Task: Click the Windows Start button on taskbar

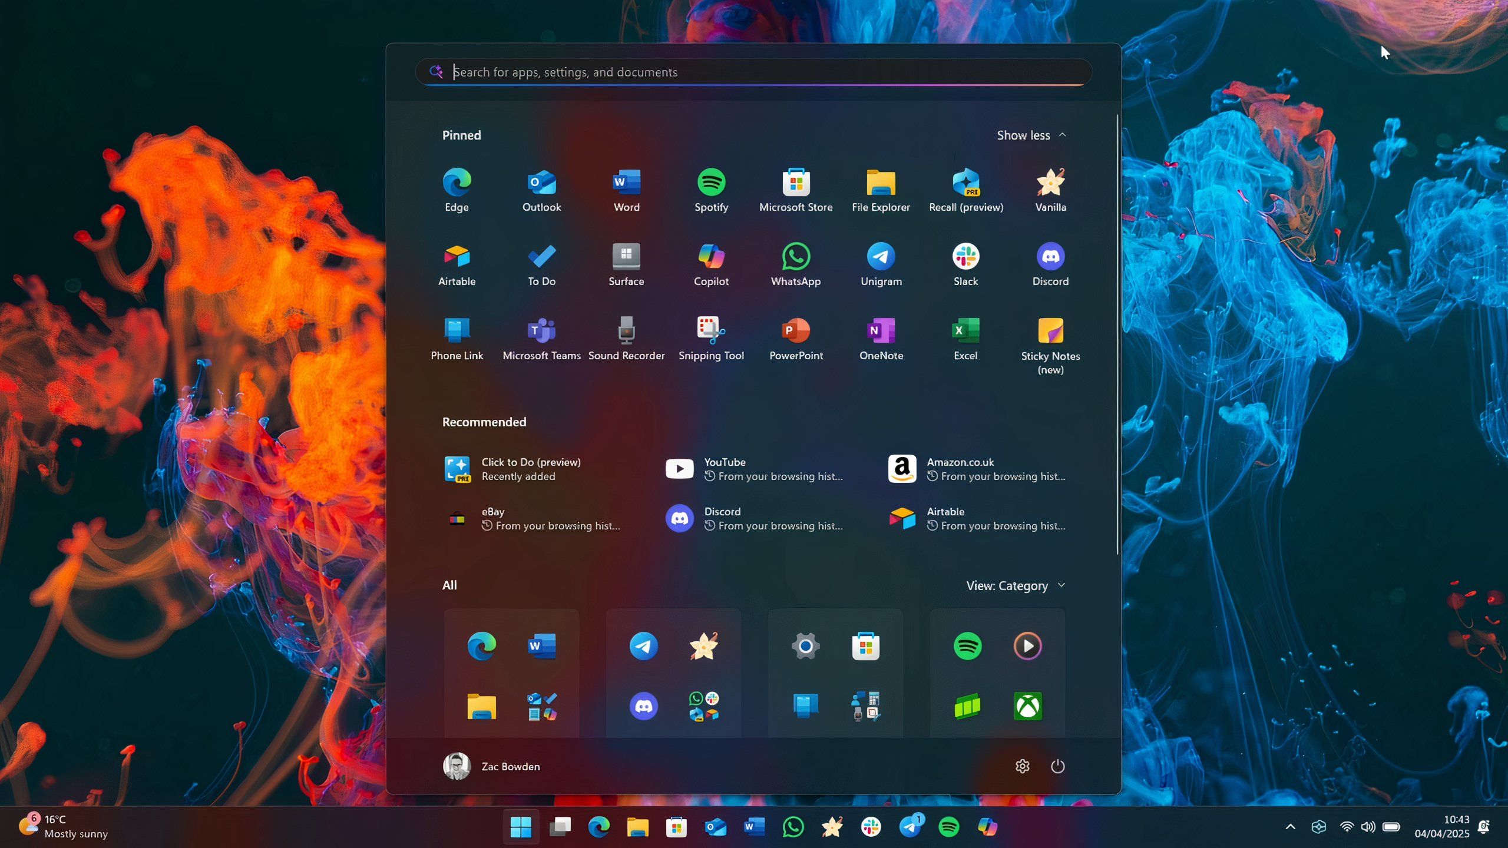Action: coord(521,827)
